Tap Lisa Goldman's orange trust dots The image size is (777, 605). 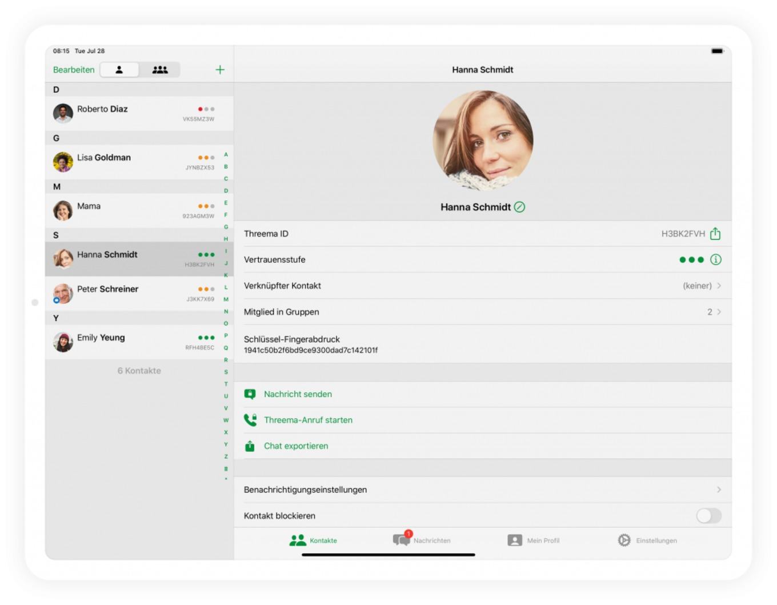(x=206, y=158)
